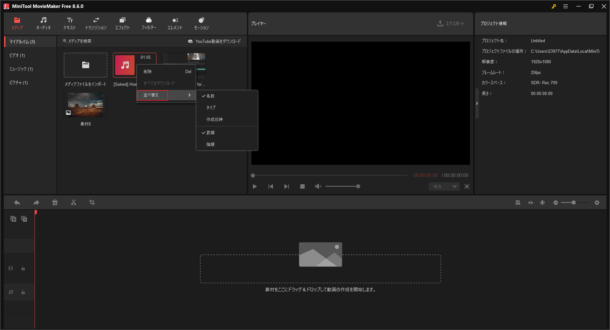The width and height of the screenshot is (610, 330).
Task: Open the crop tool
Action: 92,202
